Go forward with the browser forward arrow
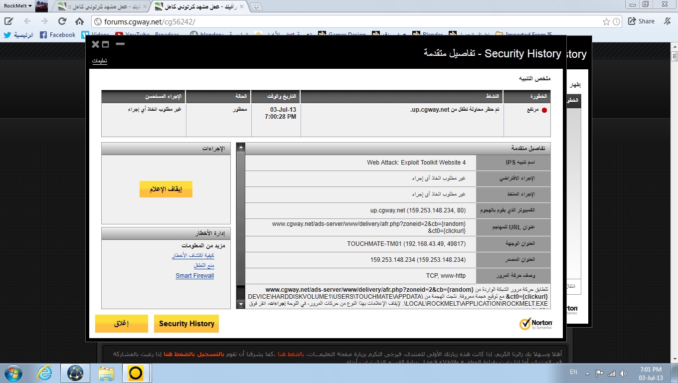The image size is (678, 383). (44, 21)
